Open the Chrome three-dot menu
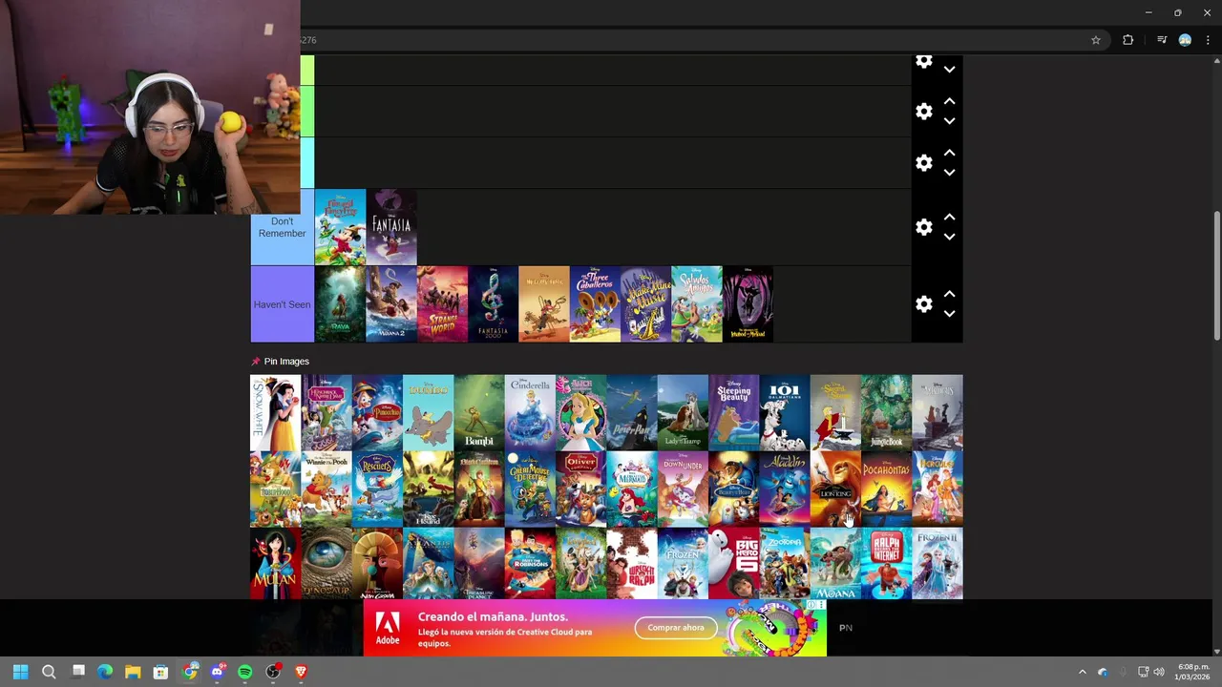The image size is (1222, 687). 1208,40
